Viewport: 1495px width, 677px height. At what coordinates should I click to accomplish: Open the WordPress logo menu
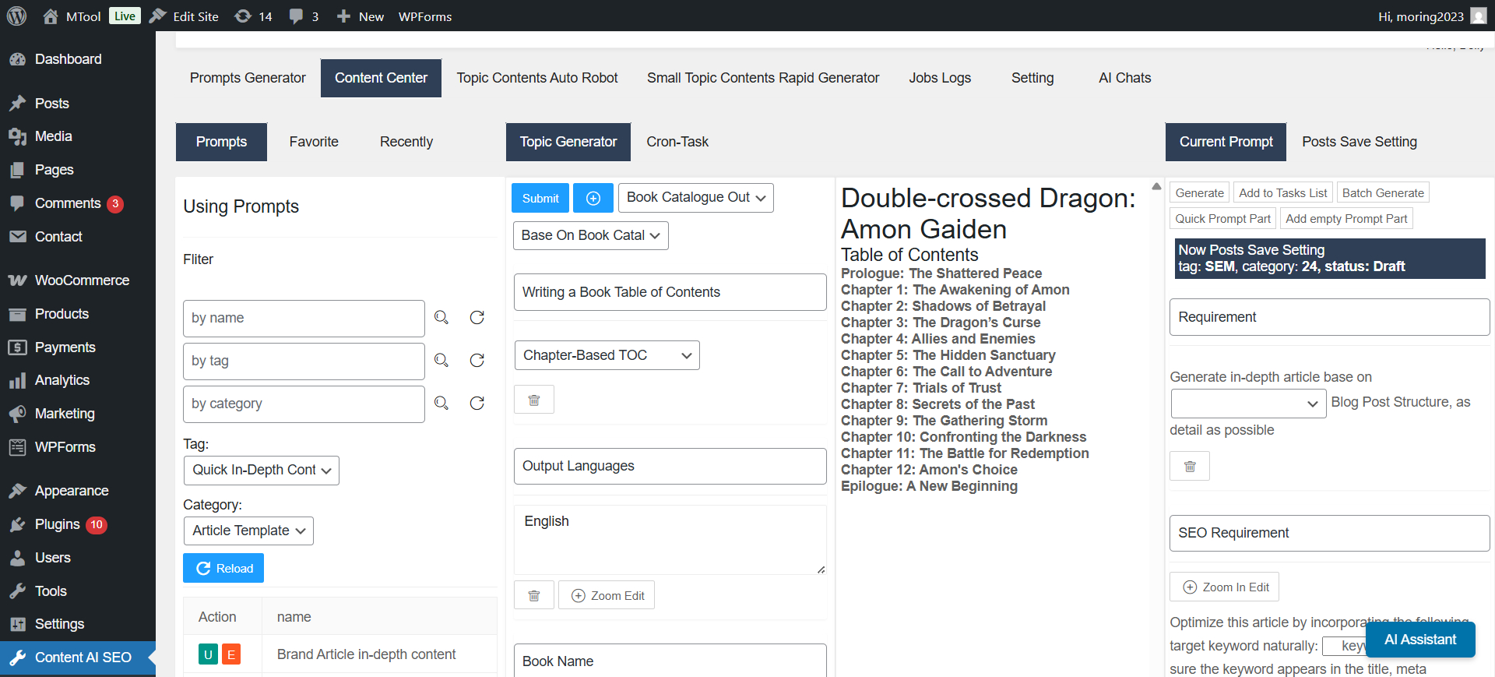16,16
